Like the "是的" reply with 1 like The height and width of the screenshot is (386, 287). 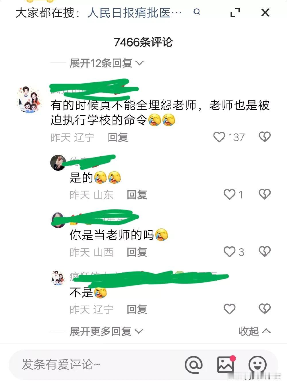click(x=230, y=194)
